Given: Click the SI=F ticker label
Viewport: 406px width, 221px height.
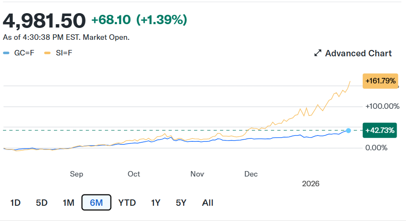Looking at the screenshot, I should coord(64,53).
